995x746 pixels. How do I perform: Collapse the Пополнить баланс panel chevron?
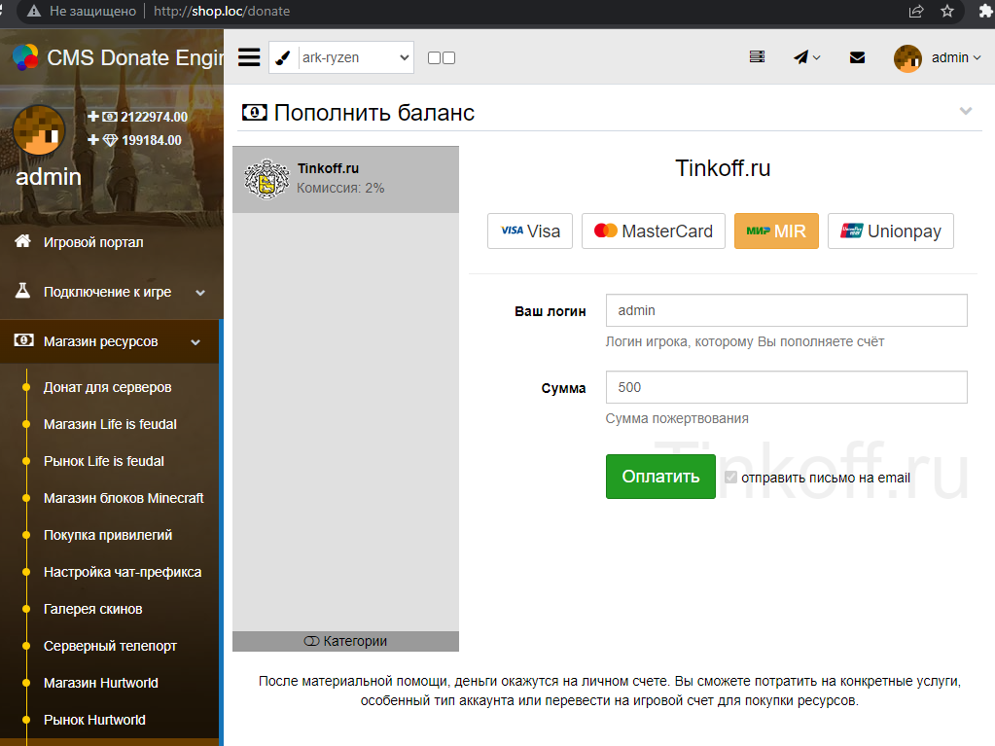(966, 111)
